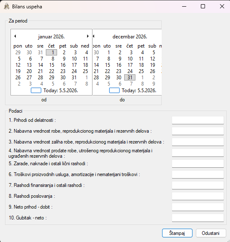The image size is (230, 242).
Task: Select December 12 in 'do' calendar
Action: (x=152, y=59)
